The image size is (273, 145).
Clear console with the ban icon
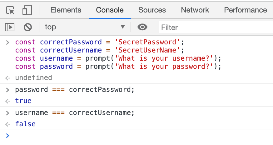28,27
